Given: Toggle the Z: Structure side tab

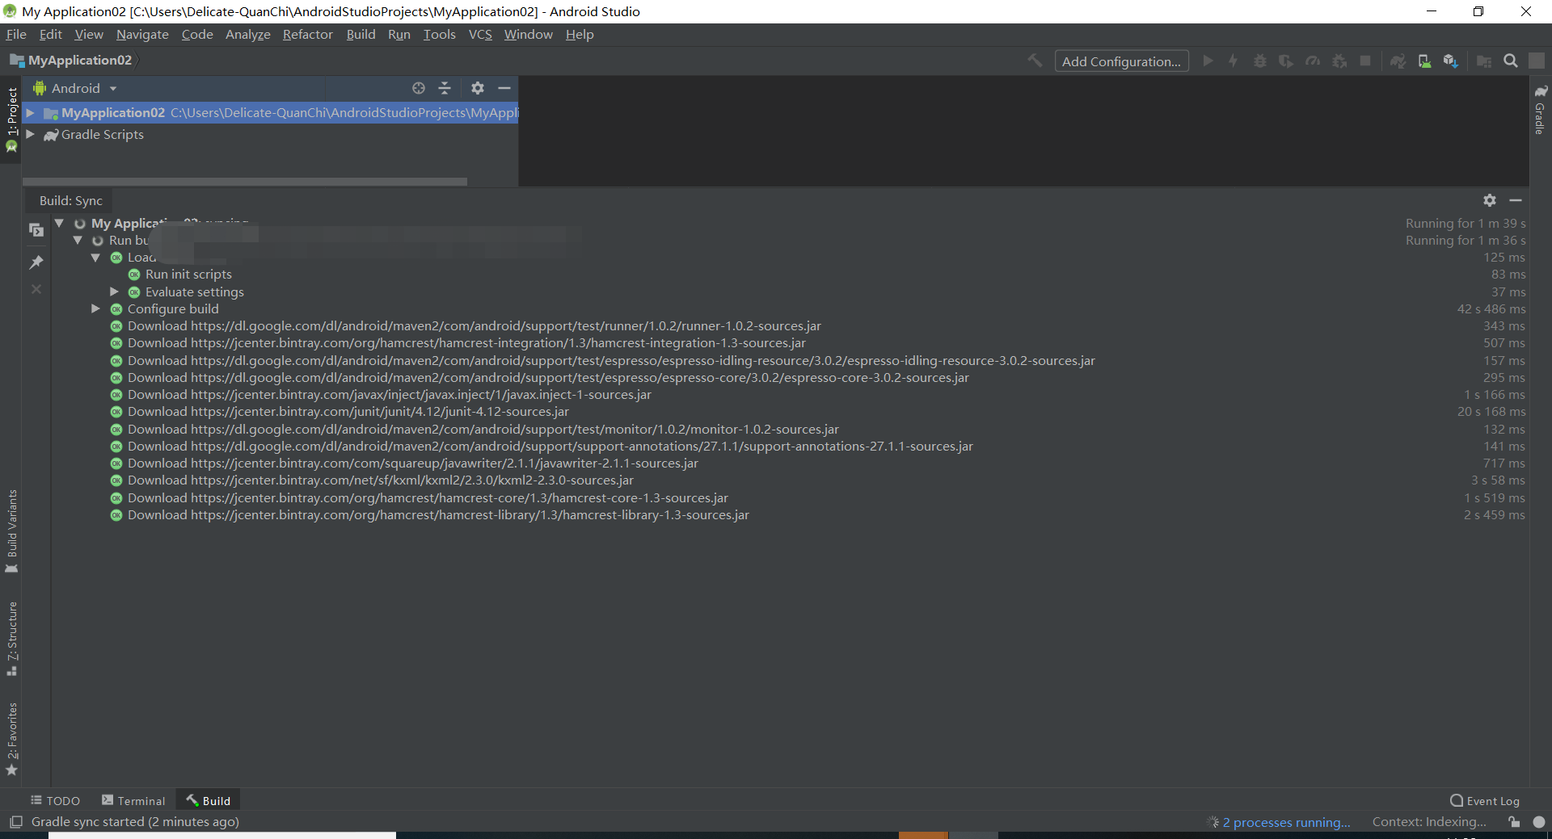Looking at the screenshot, I should coord(11,639).
